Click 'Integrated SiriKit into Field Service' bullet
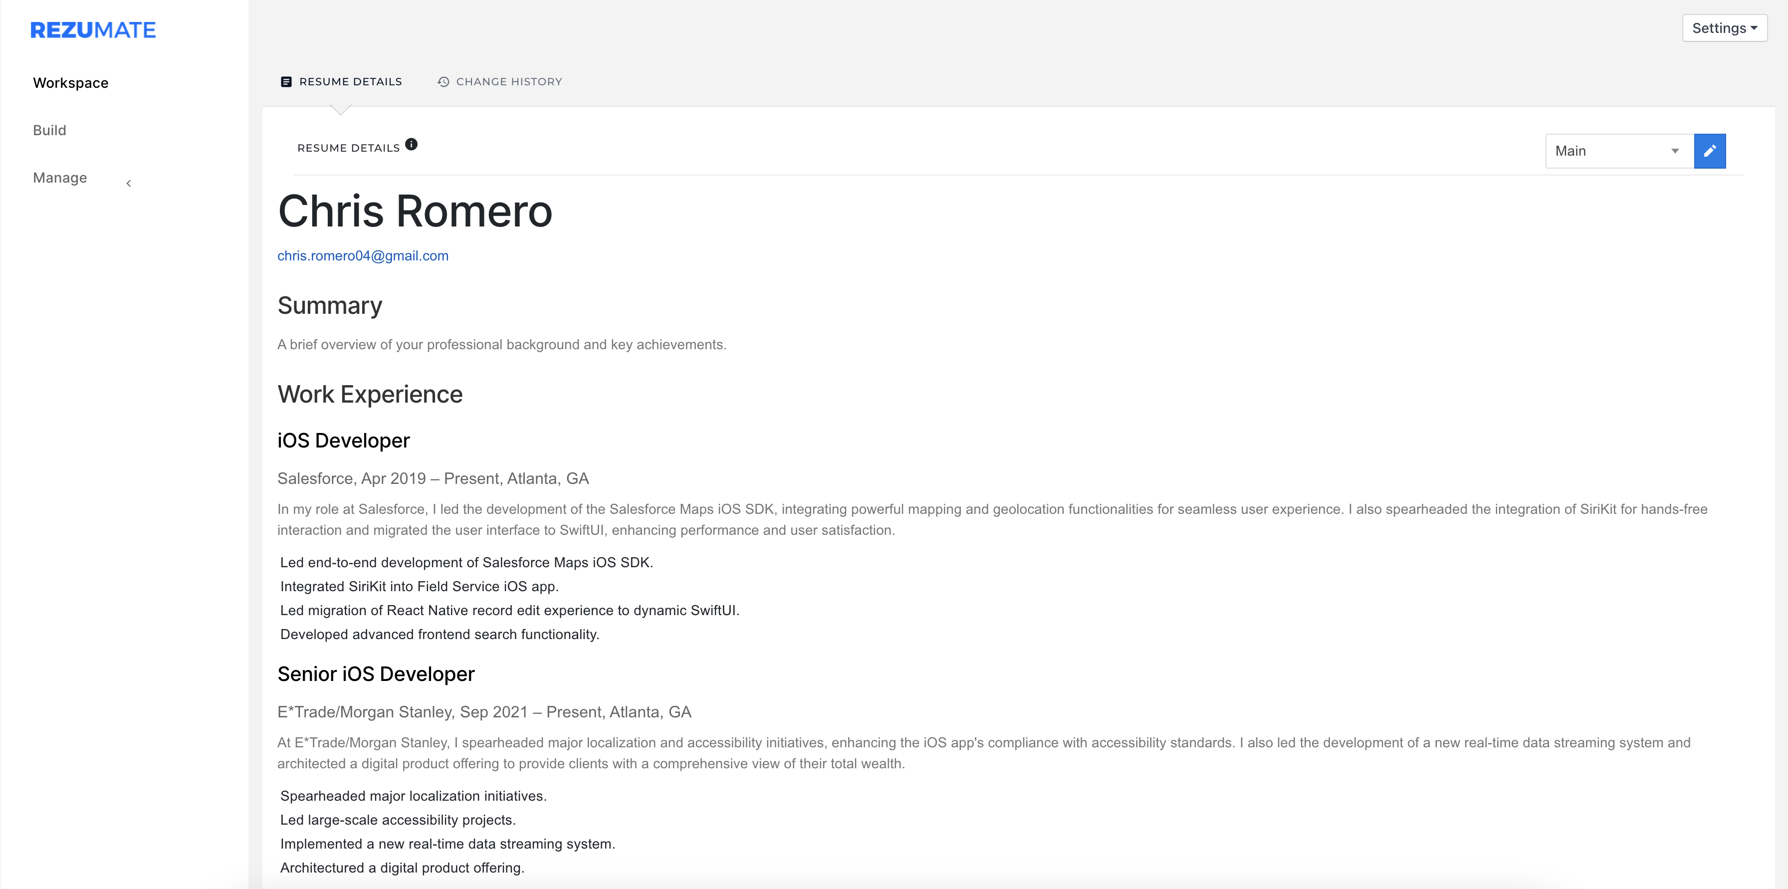 pyautogui.click(x=419, y=586)
